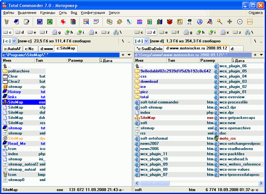
Task: Click the magic wand toolbar icon
Action: tap(220, 22)
